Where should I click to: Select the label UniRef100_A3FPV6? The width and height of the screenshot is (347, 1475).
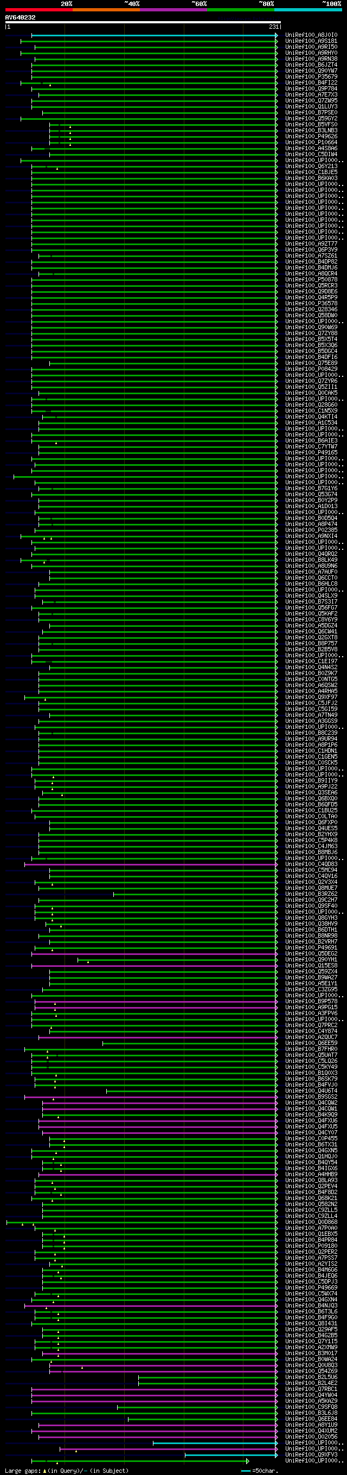coord(312,1014)
